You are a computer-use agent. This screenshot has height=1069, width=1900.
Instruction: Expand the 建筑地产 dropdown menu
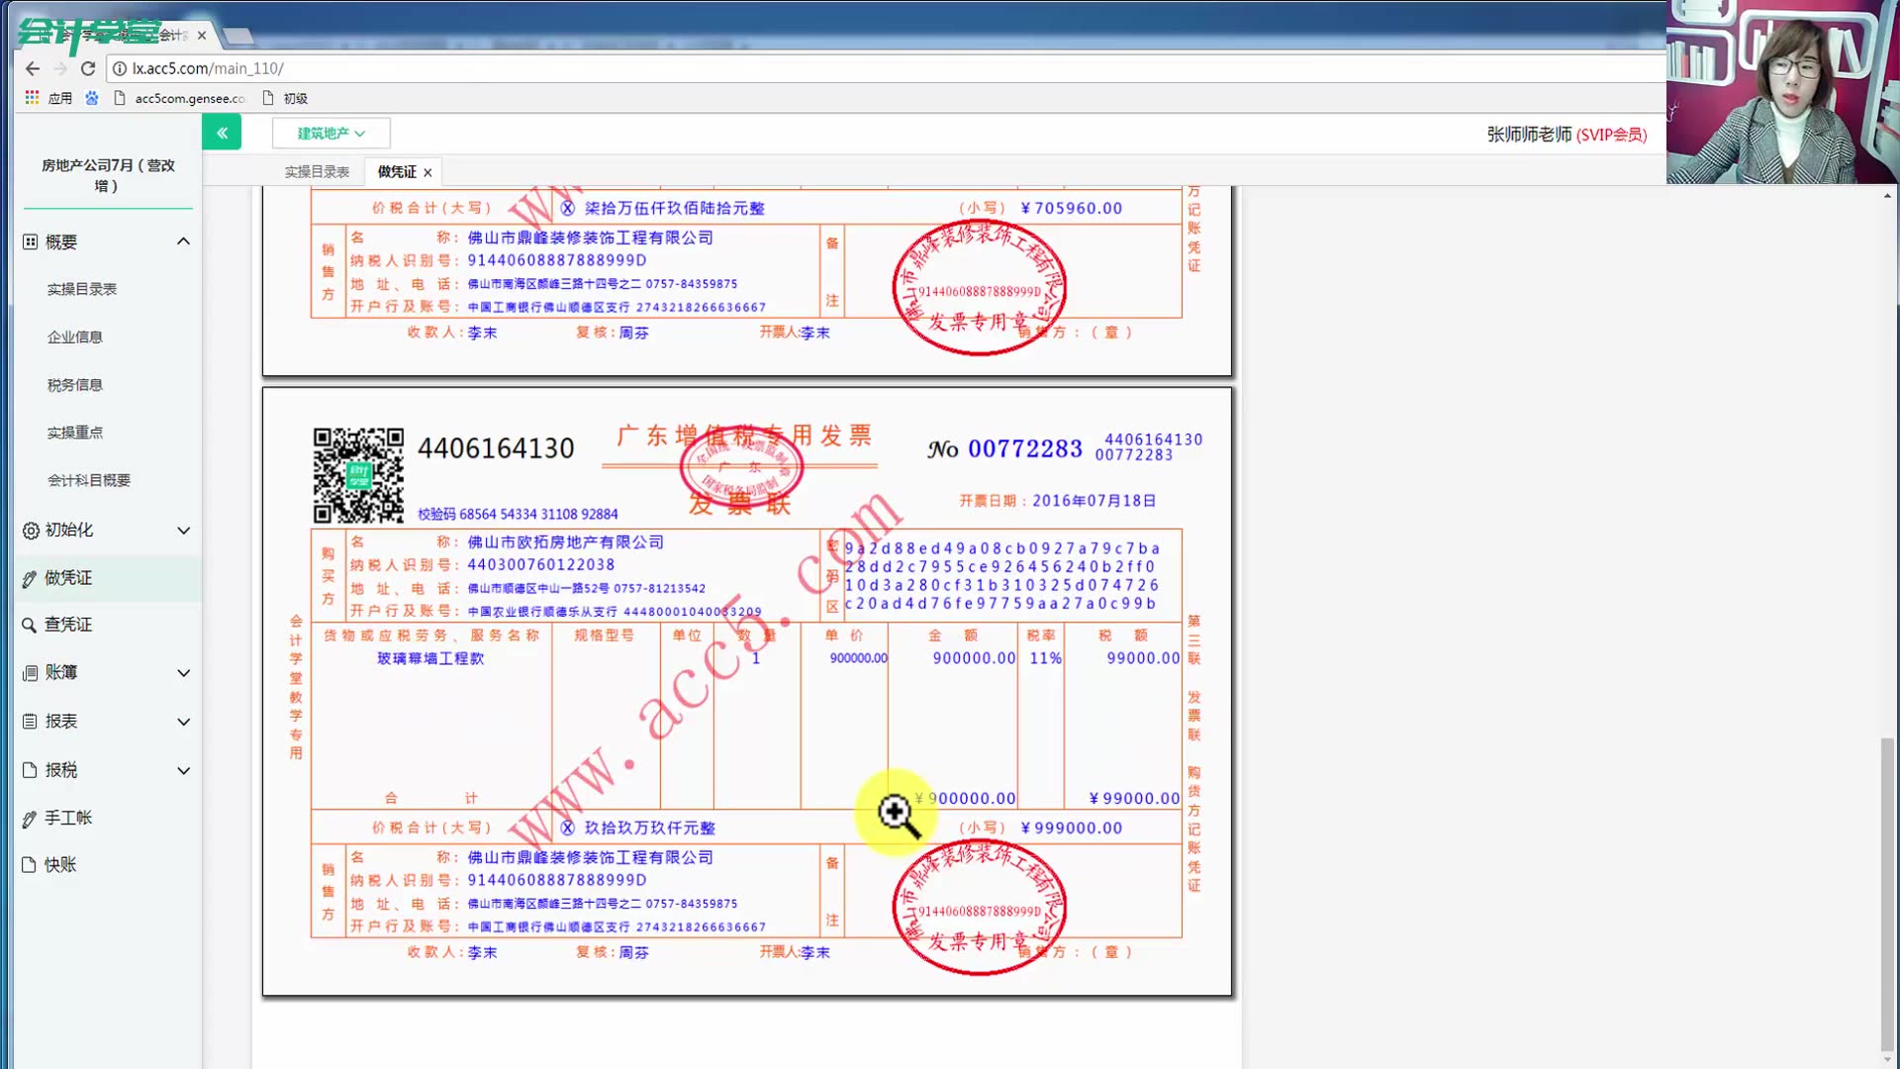[x=331, y=132]
